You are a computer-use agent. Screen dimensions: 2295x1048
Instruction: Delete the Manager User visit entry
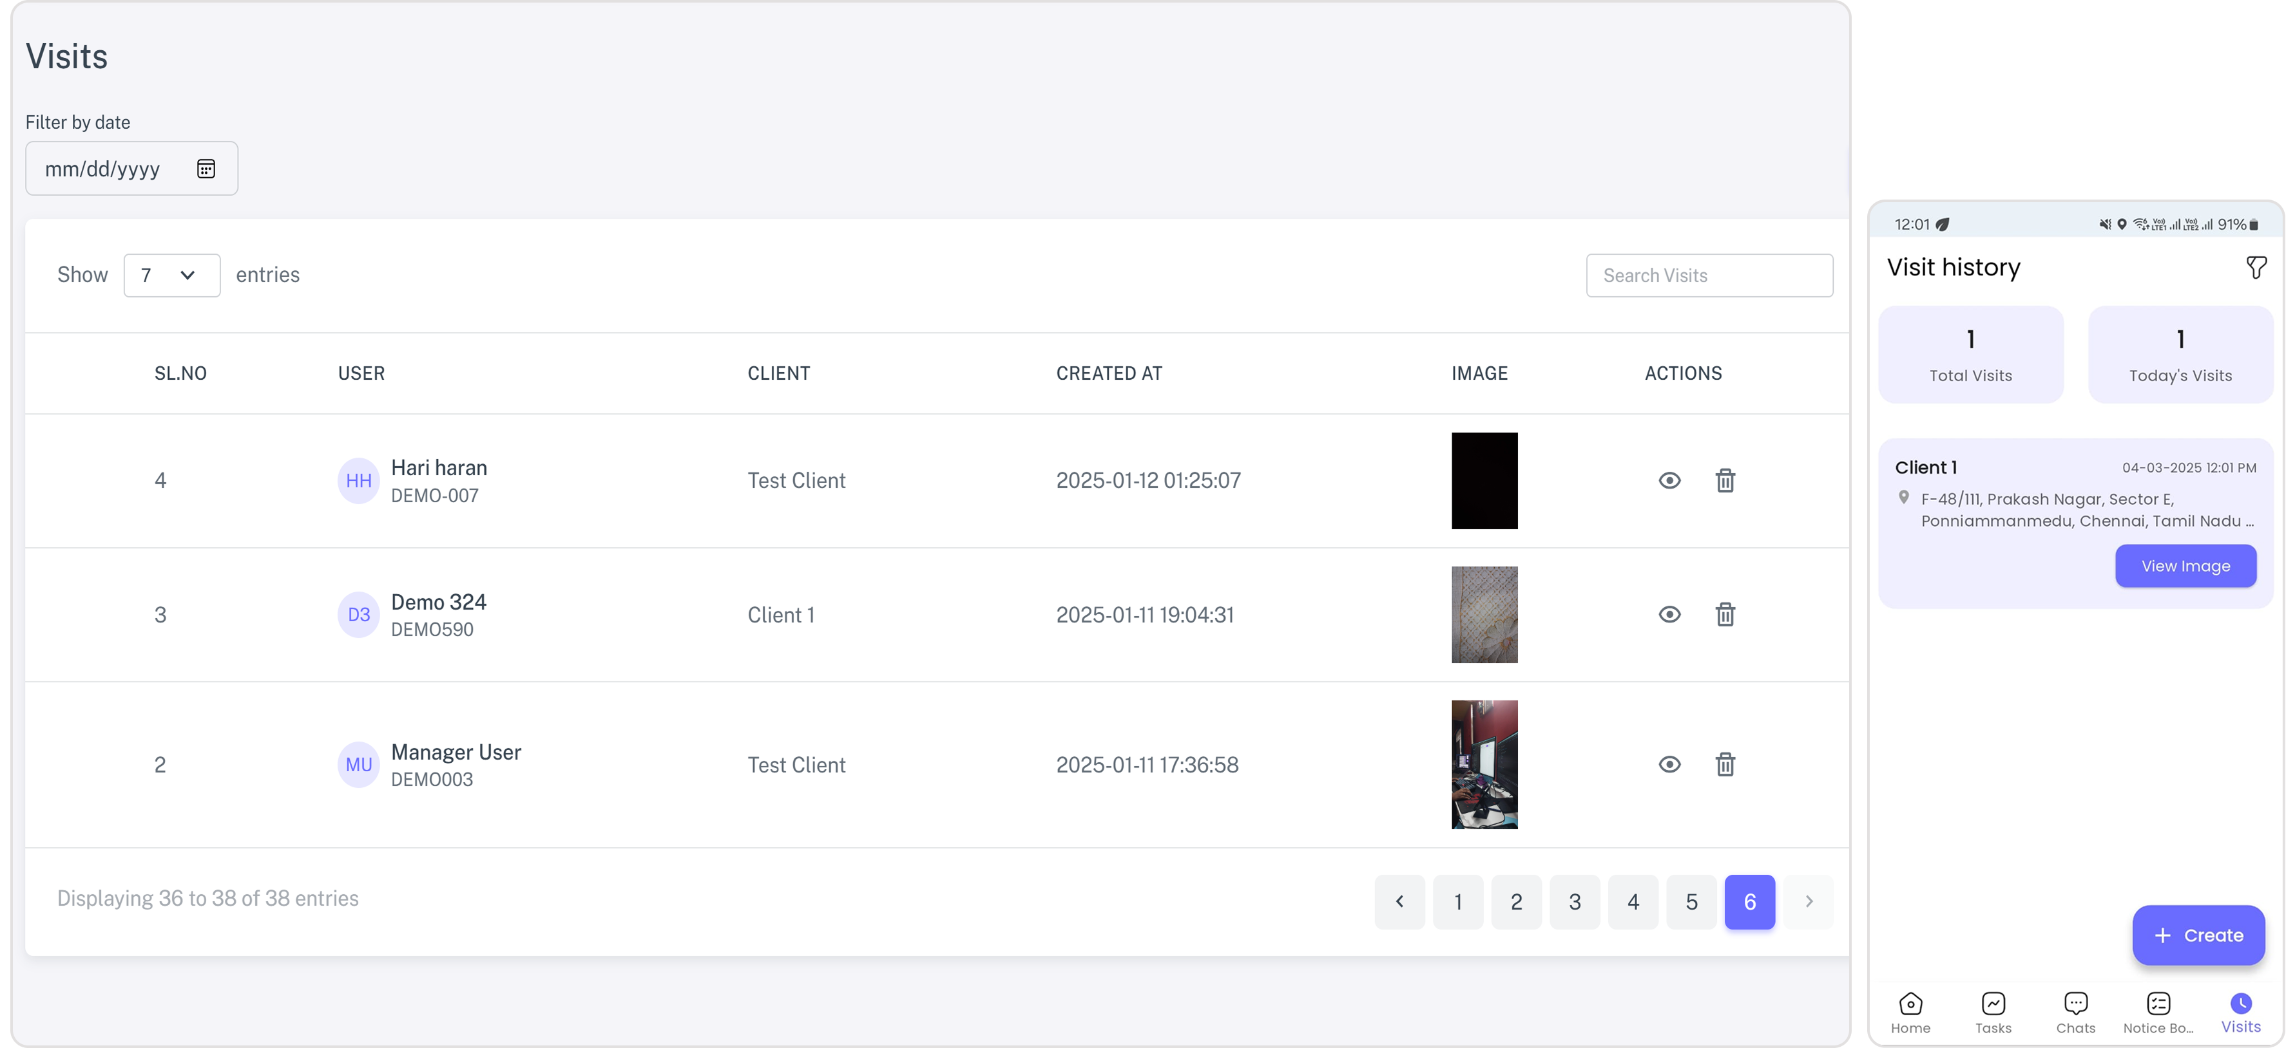tap(1725, 764)
